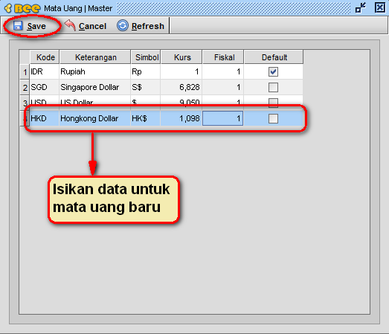389x334 pixels.
Task: Click the Bee logo in title bar
Action: 22,8
